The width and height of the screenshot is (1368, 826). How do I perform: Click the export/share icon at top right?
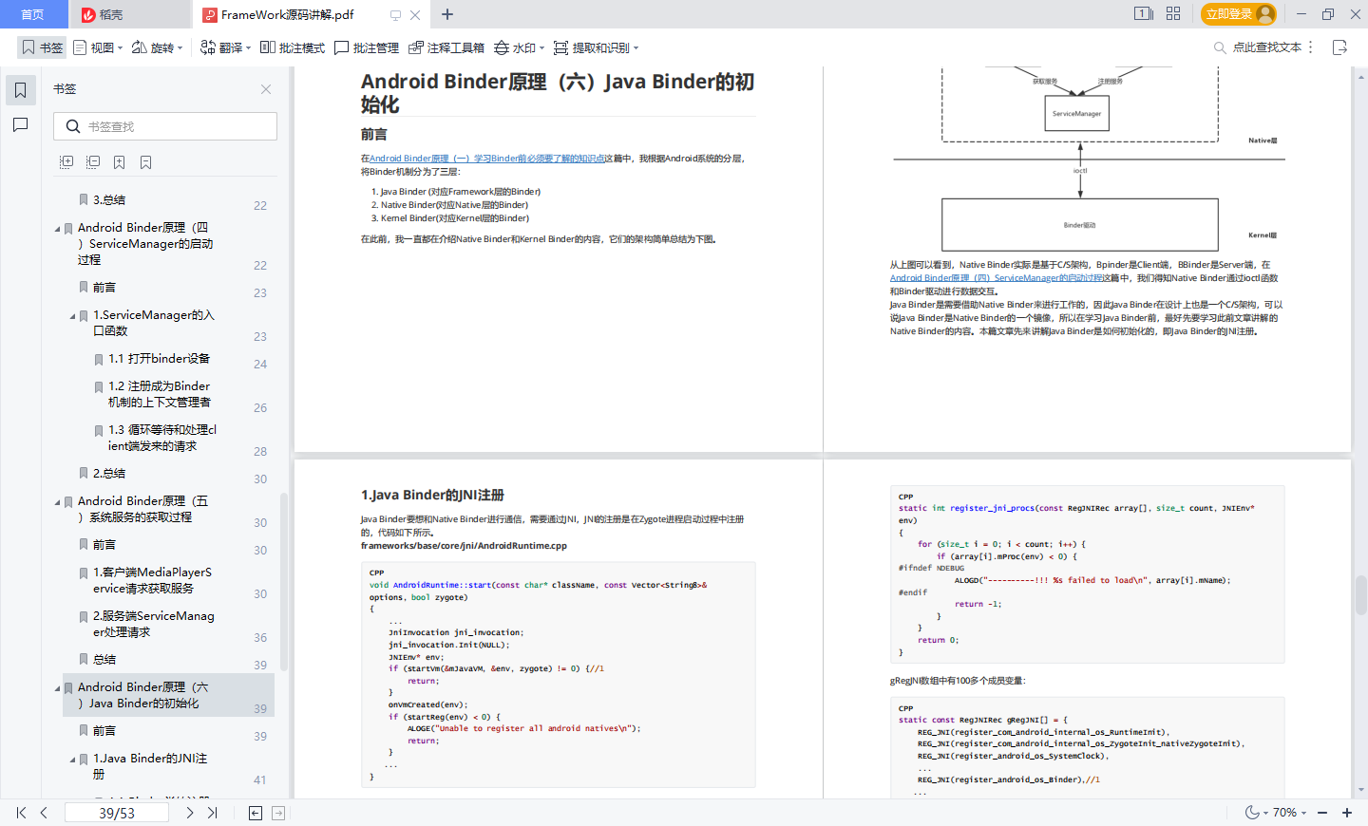[1340, 47]
